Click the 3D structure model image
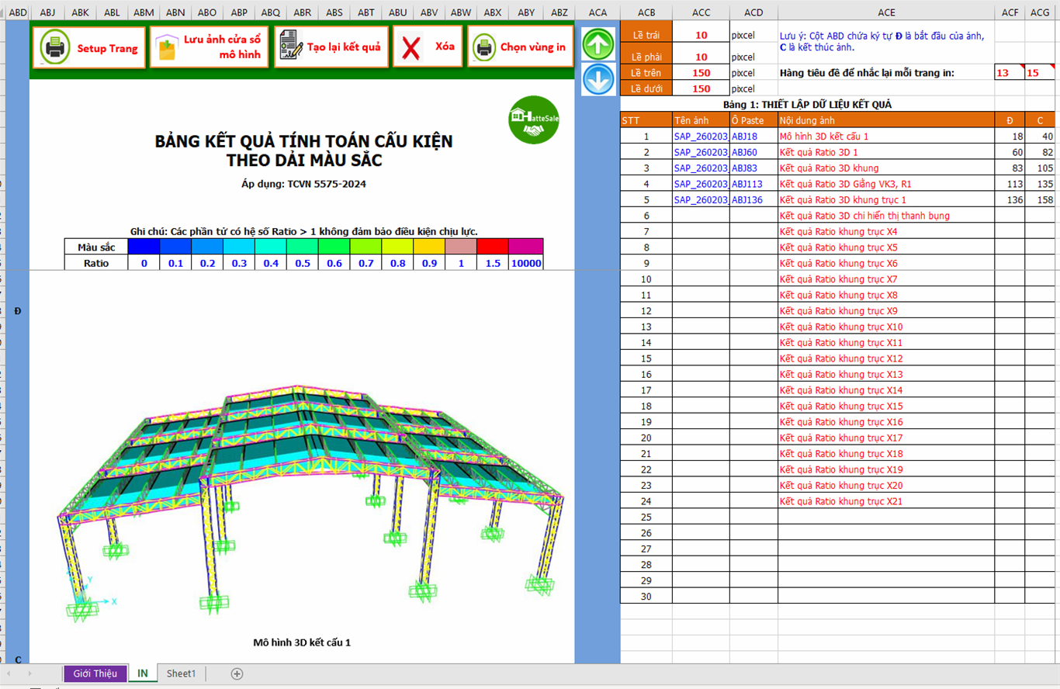 pyautogui.click(x=310, y=497)
